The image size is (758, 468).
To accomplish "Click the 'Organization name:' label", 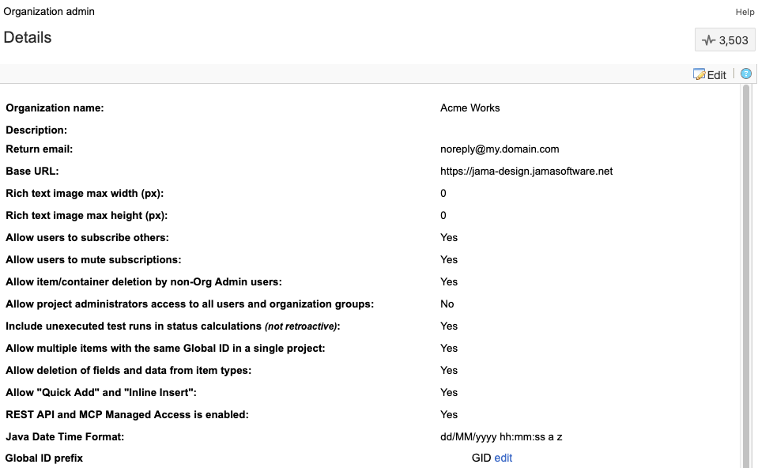I will point(55,108).
